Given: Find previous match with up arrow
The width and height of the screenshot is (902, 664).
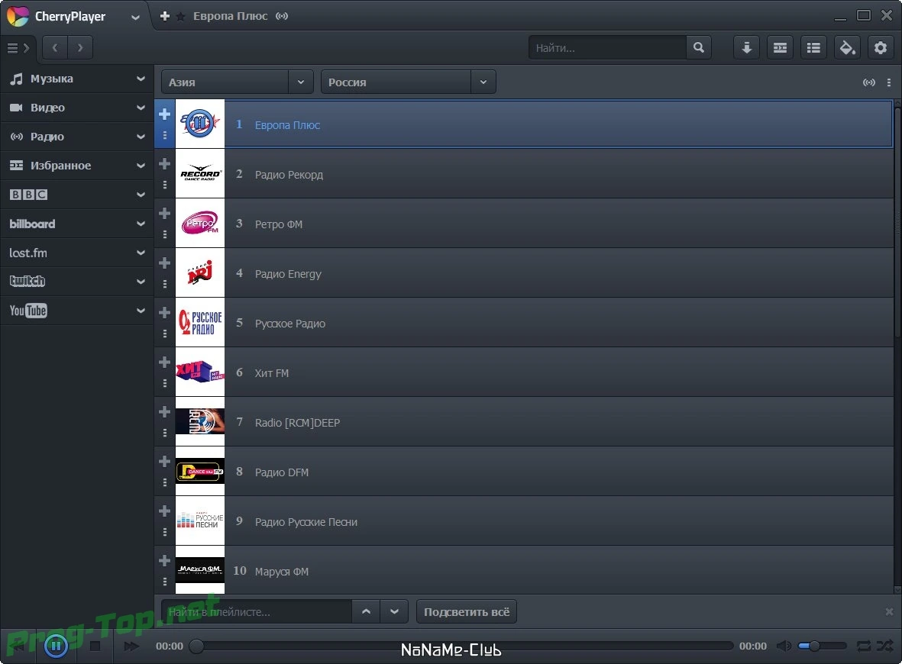Looking at the screenshot, I should click(x=366, y=611).
